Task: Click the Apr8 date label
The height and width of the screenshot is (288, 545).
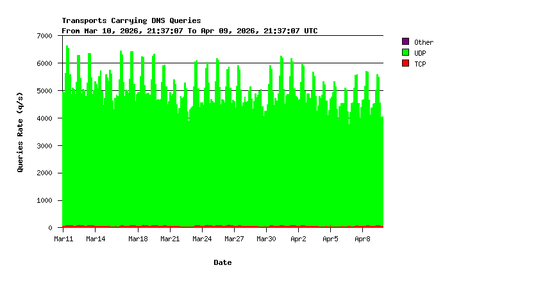Action: (362, 239)
